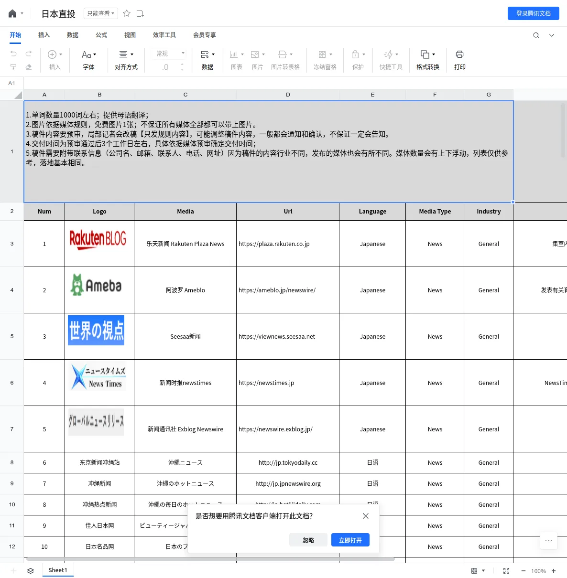This screenshot has height=578, width=567.
Task: Click the 登录腾讯文档 login button
Action: click(534, 13)
